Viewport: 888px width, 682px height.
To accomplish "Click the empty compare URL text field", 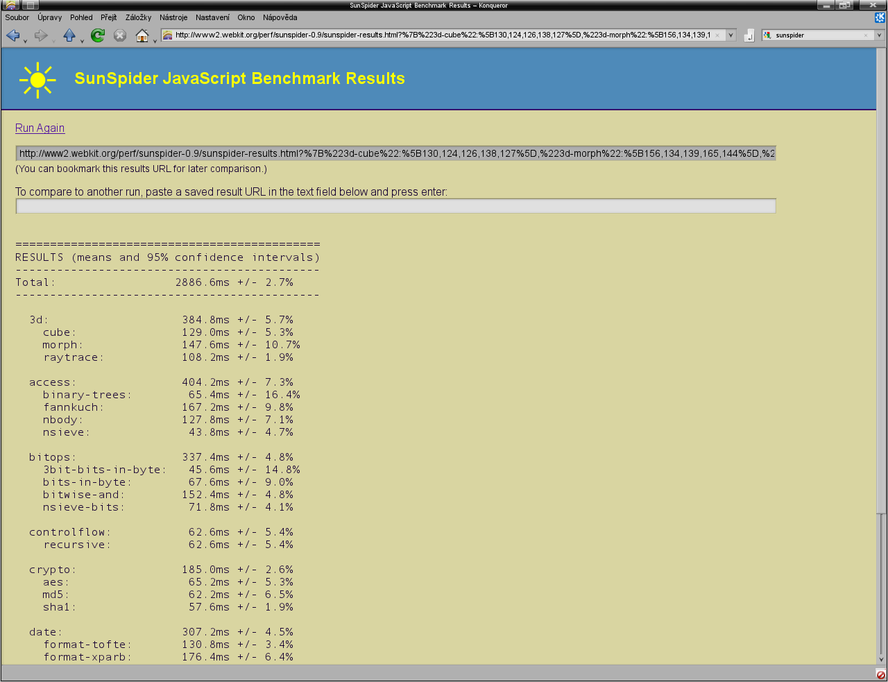I will (x=395, y=206).
